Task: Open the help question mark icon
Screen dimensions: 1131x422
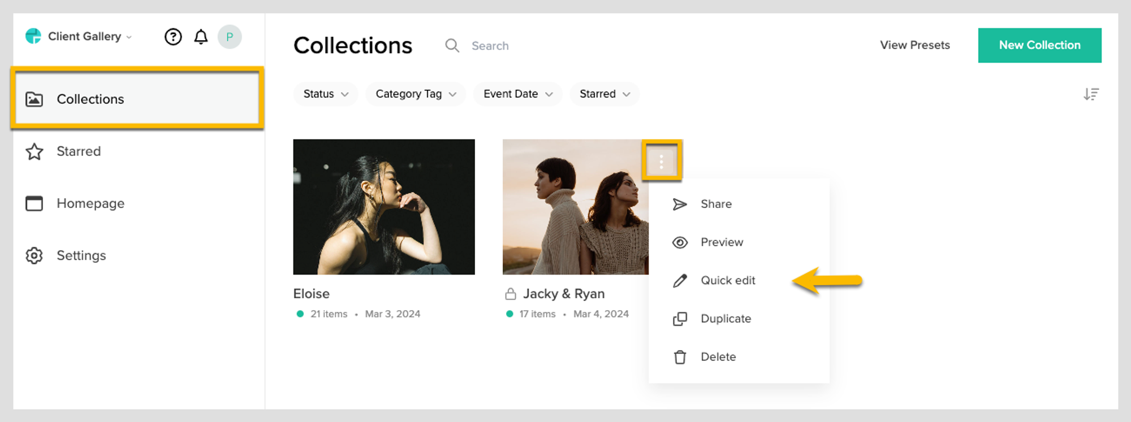Action: pyautogui.click(x=173, y=37)
